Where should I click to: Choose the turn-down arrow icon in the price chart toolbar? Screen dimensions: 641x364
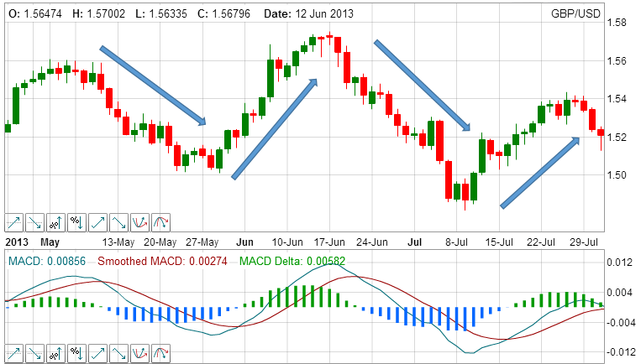(119, 222)
